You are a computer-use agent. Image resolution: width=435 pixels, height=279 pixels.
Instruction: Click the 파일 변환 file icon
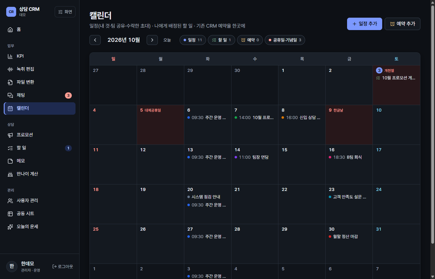pos(10,82)
